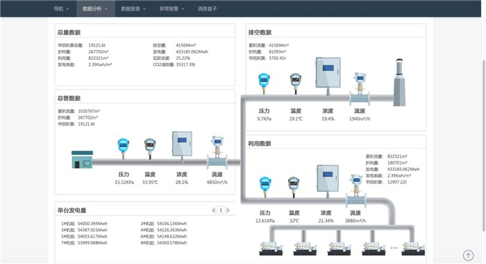This screenshot has height=264, width=486.
Task: Click the 3880m³/h flow rate value
Action: pos(355,221)
